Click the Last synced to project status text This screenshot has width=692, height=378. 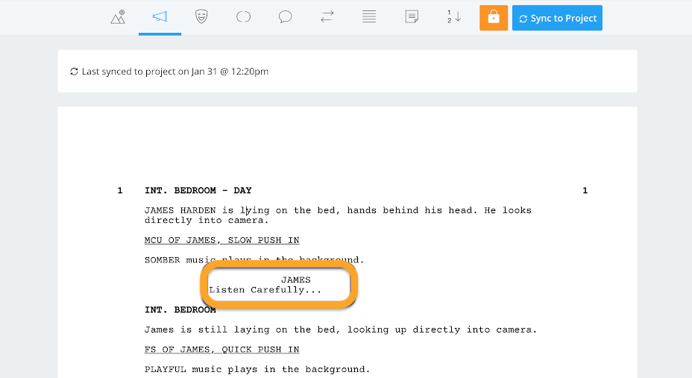[174, 72]
